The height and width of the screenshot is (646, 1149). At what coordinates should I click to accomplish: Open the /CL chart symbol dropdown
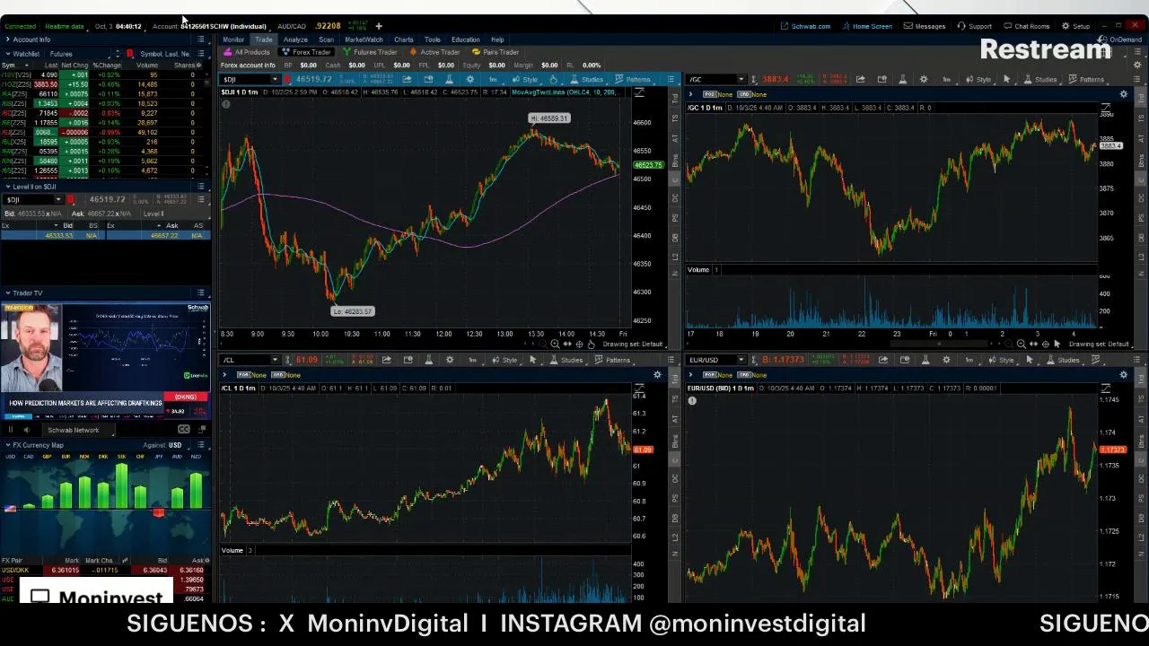coord(276,360)
